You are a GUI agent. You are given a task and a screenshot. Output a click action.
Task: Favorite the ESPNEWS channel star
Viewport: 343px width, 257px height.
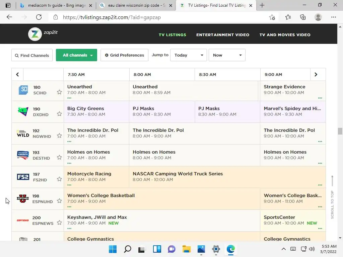(59, 223)
